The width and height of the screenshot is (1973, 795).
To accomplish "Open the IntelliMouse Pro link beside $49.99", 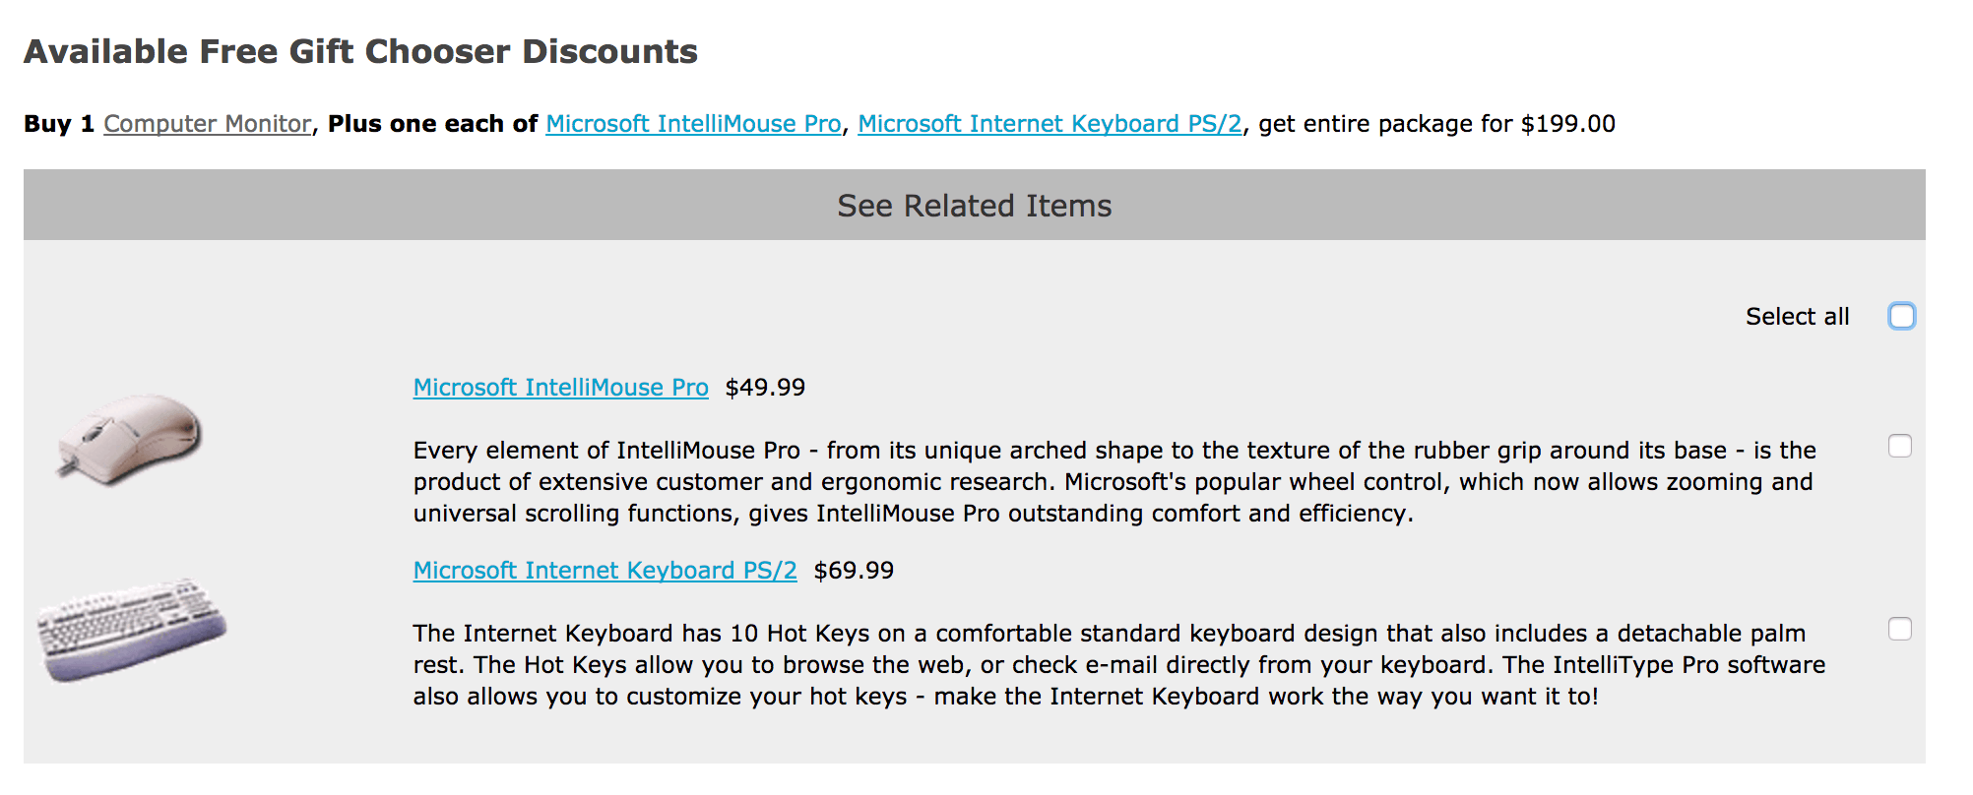I will tap(560, 388).
